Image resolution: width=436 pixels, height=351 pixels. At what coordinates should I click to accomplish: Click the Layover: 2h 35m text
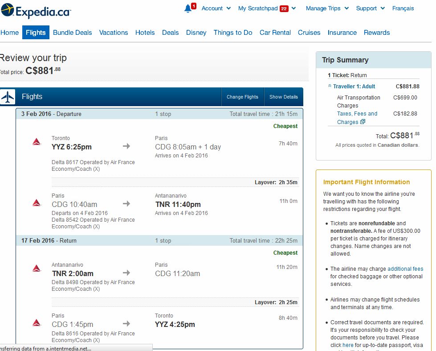(276, 182)
